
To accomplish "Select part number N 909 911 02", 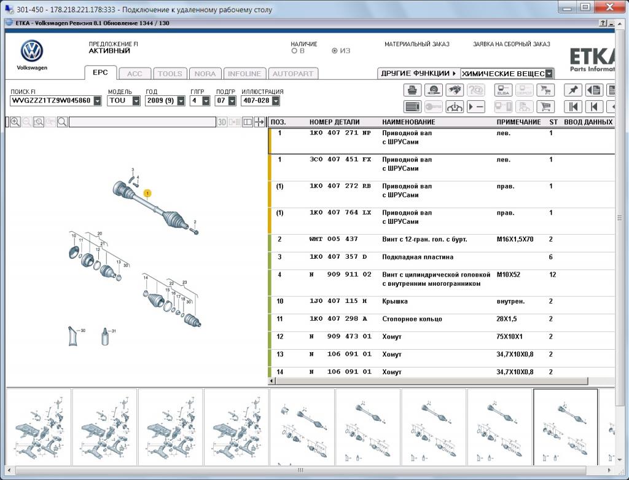I will coord(340,275).
